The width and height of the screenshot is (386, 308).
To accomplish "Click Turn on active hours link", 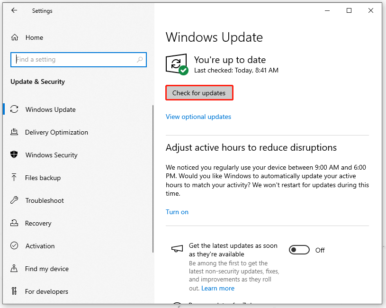I will click(x=177, y=212).
